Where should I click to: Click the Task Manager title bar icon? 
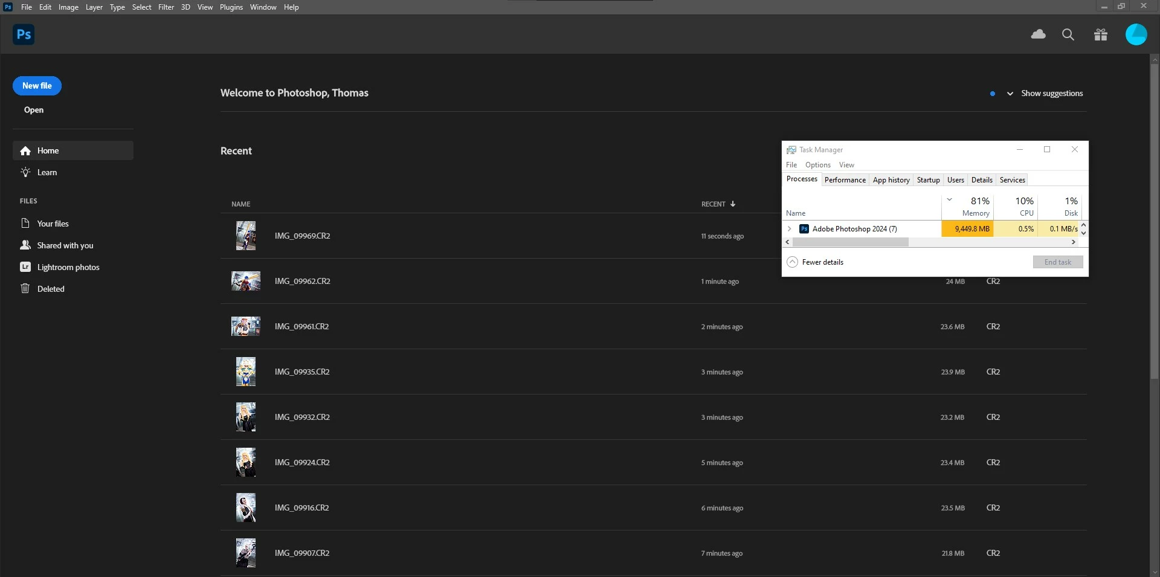(x=791, y=150)
